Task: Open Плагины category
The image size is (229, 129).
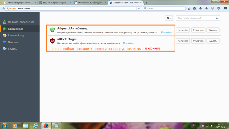Action: pos(20,42)
